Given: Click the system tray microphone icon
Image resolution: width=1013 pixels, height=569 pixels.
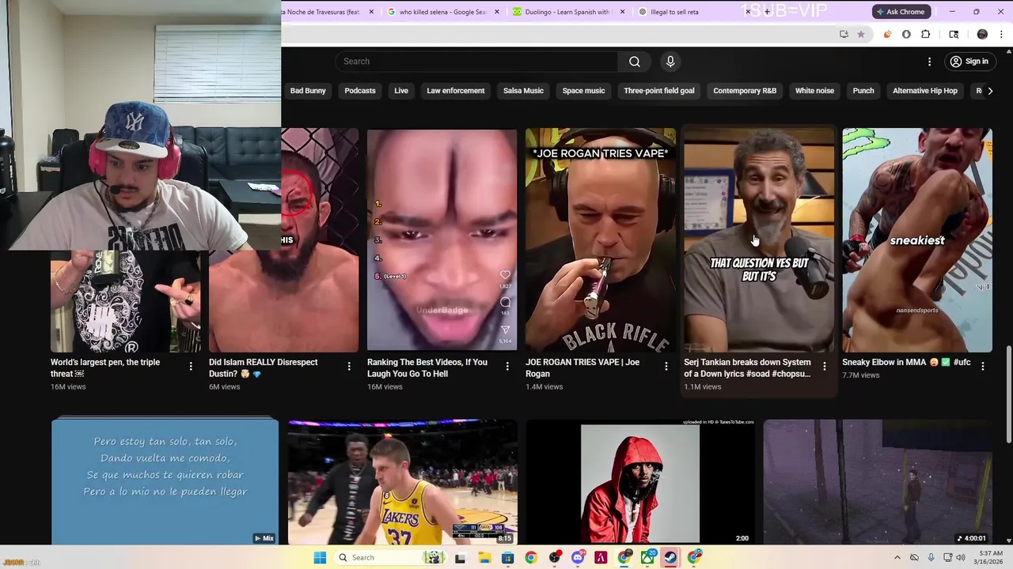Looking at the screenshot, I should [x=931, y=558].
